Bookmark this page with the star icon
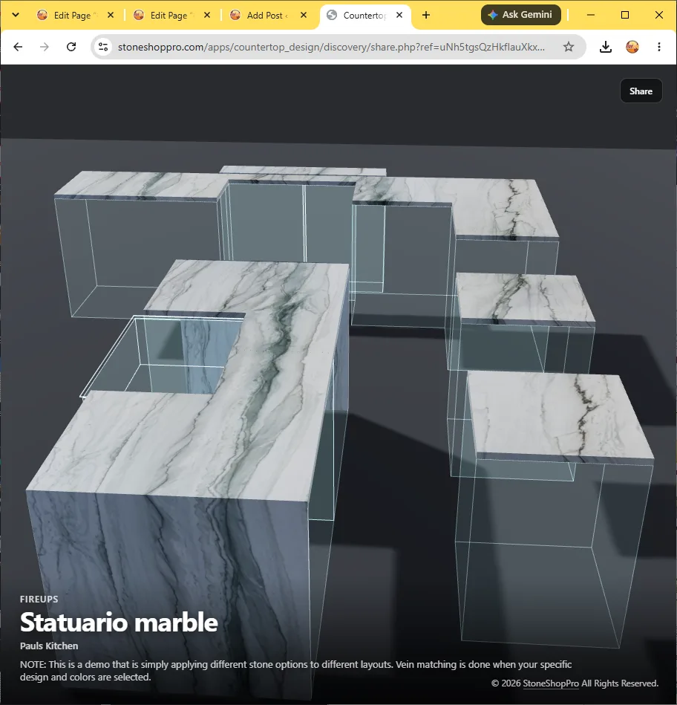The image size is (677, 705). pos(569,47)
